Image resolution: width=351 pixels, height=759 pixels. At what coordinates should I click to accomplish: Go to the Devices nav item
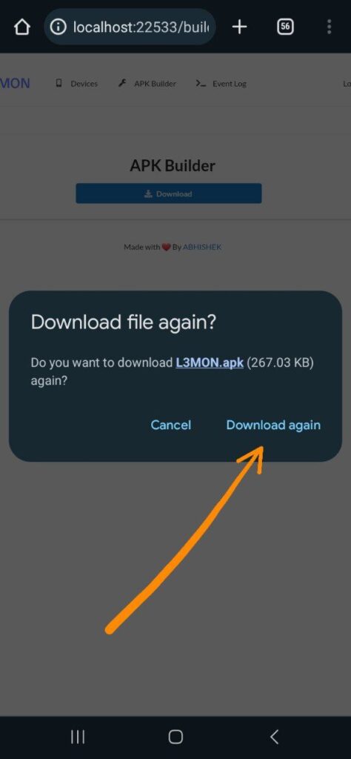pyautogui.click(x=77, y=83)
